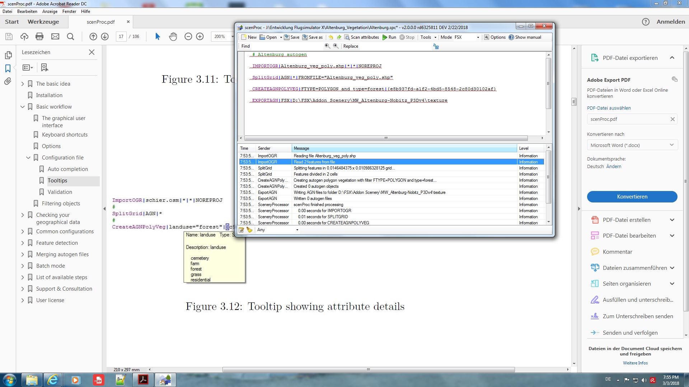Open bookmark options dropdown icon

point(28,67)
